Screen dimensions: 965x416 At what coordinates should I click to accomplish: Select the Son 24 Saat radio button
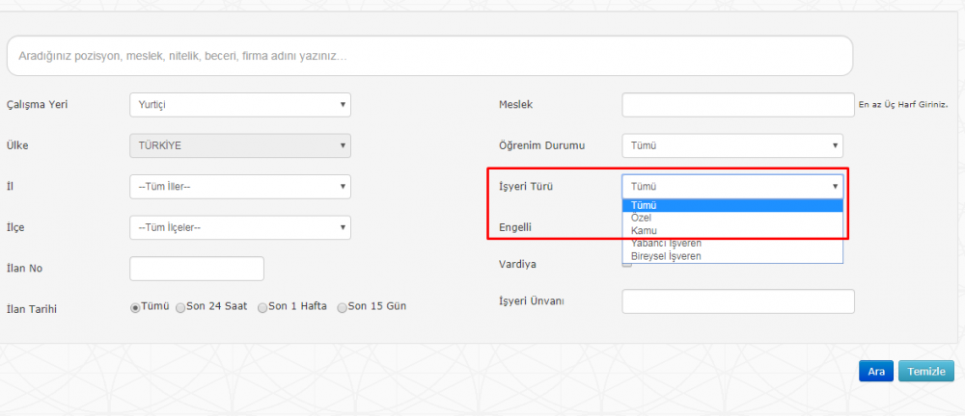click(180, 307)
